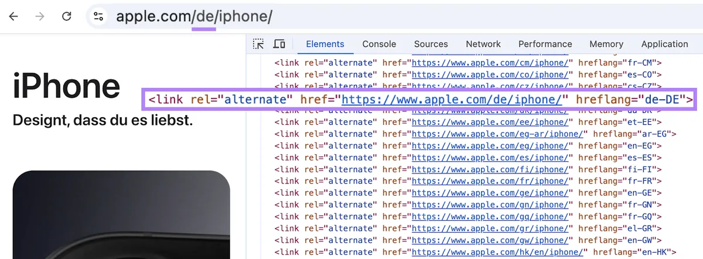Select the hreflang="es-ES" attribute text
Screen dimensions: 703x259
617,158
